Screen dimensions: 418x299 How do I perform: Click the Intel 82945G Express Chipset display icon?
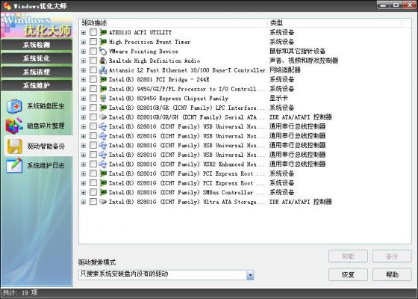(x=103, y=98)
